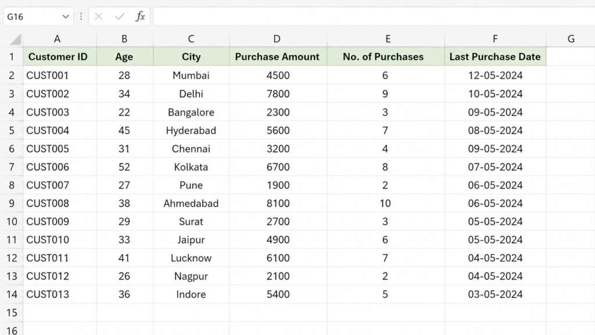The width and height of the screenshot is (595, 335).
Task: Click inside the formula bar input
Action: click(x=374, y=16)
